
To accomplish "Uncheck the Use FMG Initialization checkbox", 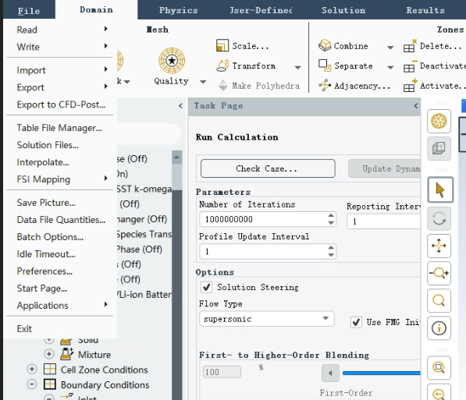I will (356, 322).
